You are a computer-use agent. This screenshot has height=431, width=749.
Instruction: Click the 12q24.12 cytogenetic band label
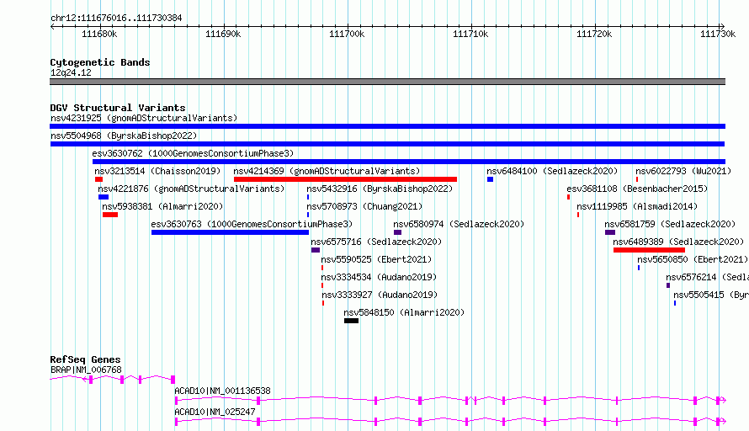pyautogui.click(x=71, y=72)
